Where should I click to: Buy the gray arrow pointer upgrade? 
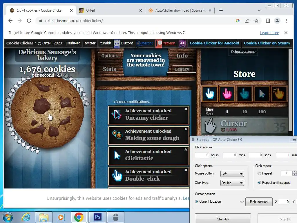[x=262, y=94]
